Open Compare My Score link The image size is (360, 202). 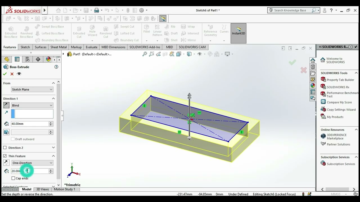[339, 102]
